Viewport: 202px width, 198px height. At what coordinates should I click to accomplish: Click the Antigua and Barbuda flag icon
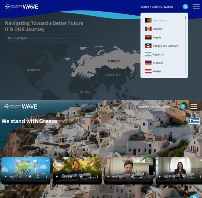click(148, 46)
